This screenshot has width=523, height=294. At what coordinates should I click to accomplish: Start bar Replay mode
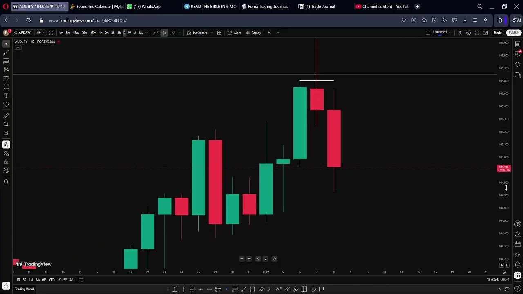pos(253,33)
